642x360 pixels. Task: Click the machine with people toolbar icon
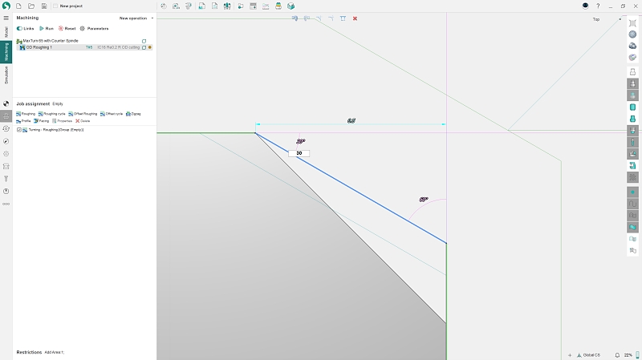227,6
